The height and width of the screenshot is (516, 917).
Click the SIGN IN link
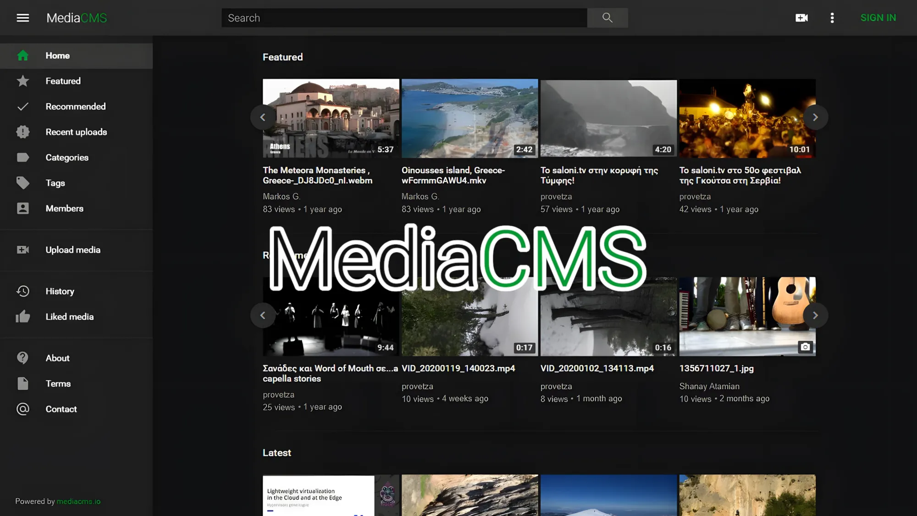tap(878, 18)
